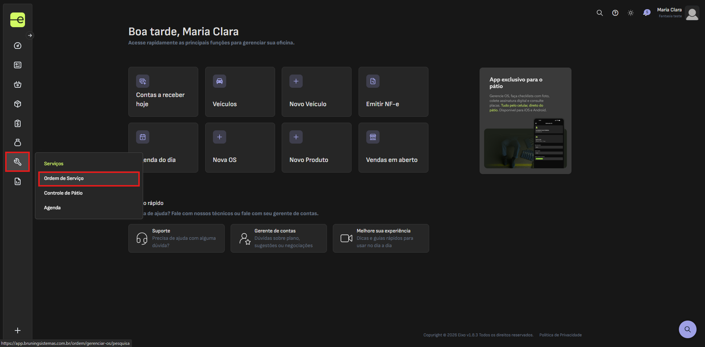Click the plus icon on Novo Produto
705x347 pixels.
point(296,137)
